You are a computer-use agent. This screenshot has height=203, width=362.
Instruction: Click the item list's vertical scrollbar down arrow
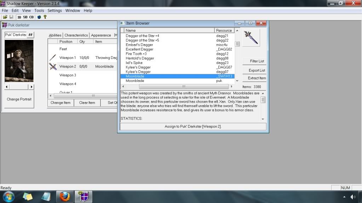tap(237, 81)
